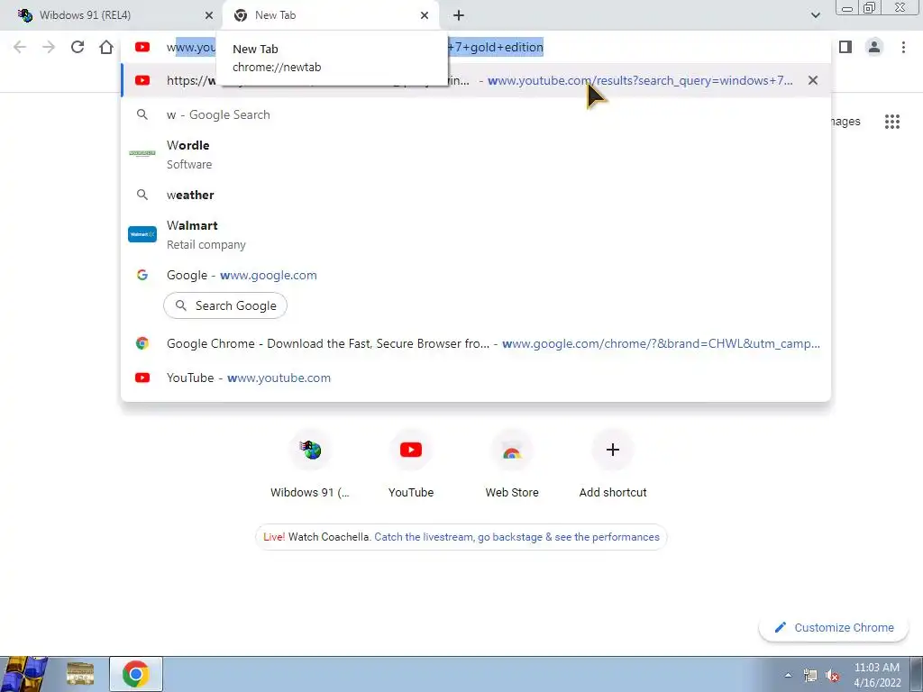Choose the YouTube www.youtube.com suggestion
This screenshot has width=923, height=692.
point(476,378)
